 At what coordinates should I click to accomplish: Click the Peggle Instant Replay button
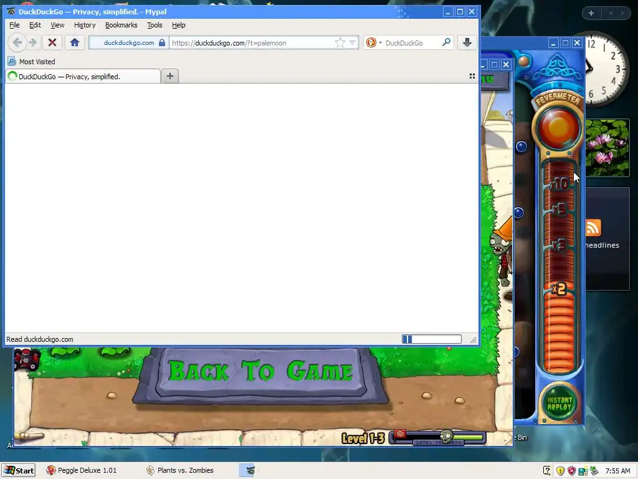[x=559, y=404]
